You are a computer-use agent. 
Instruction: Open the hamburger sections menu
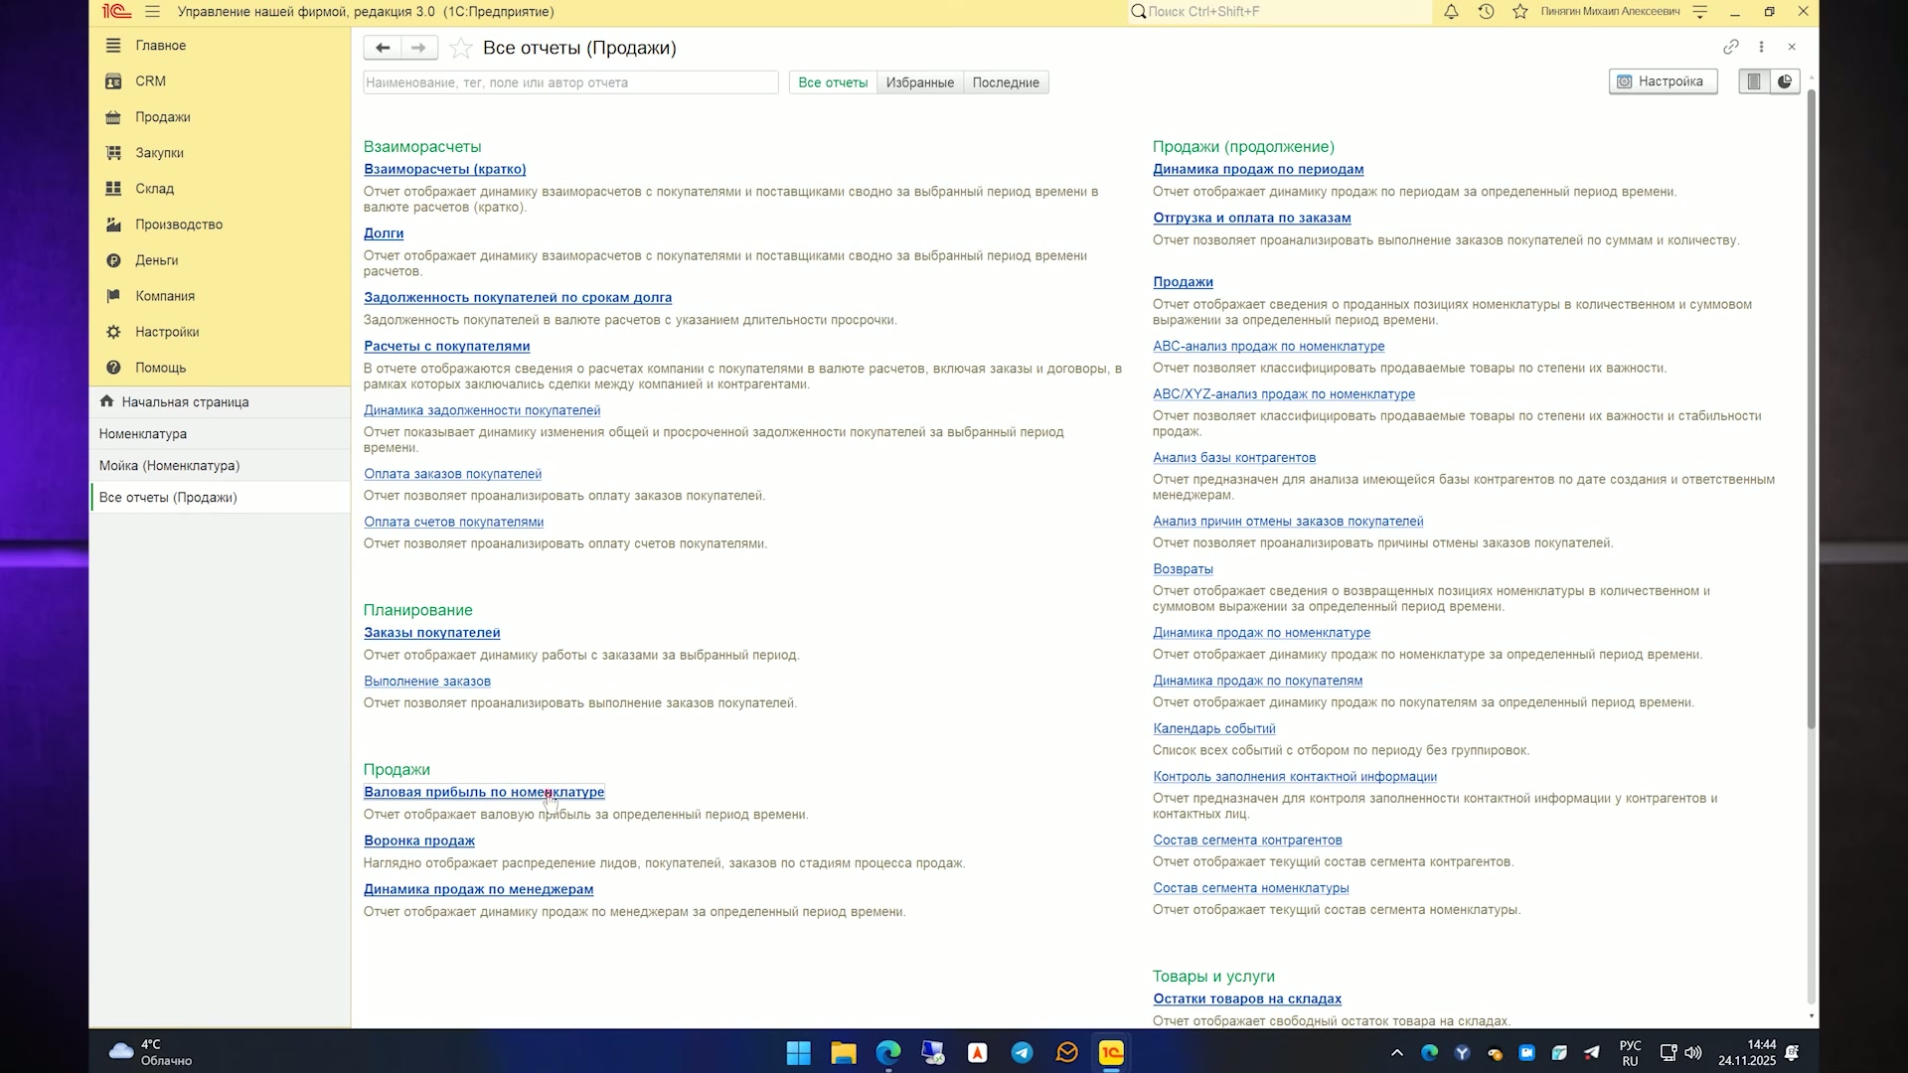[152, 12]
